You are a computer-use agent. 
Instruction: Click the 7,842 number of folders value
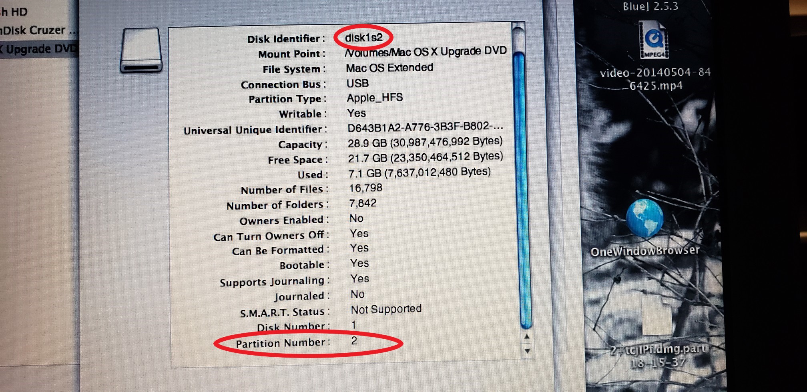(363, 203)
